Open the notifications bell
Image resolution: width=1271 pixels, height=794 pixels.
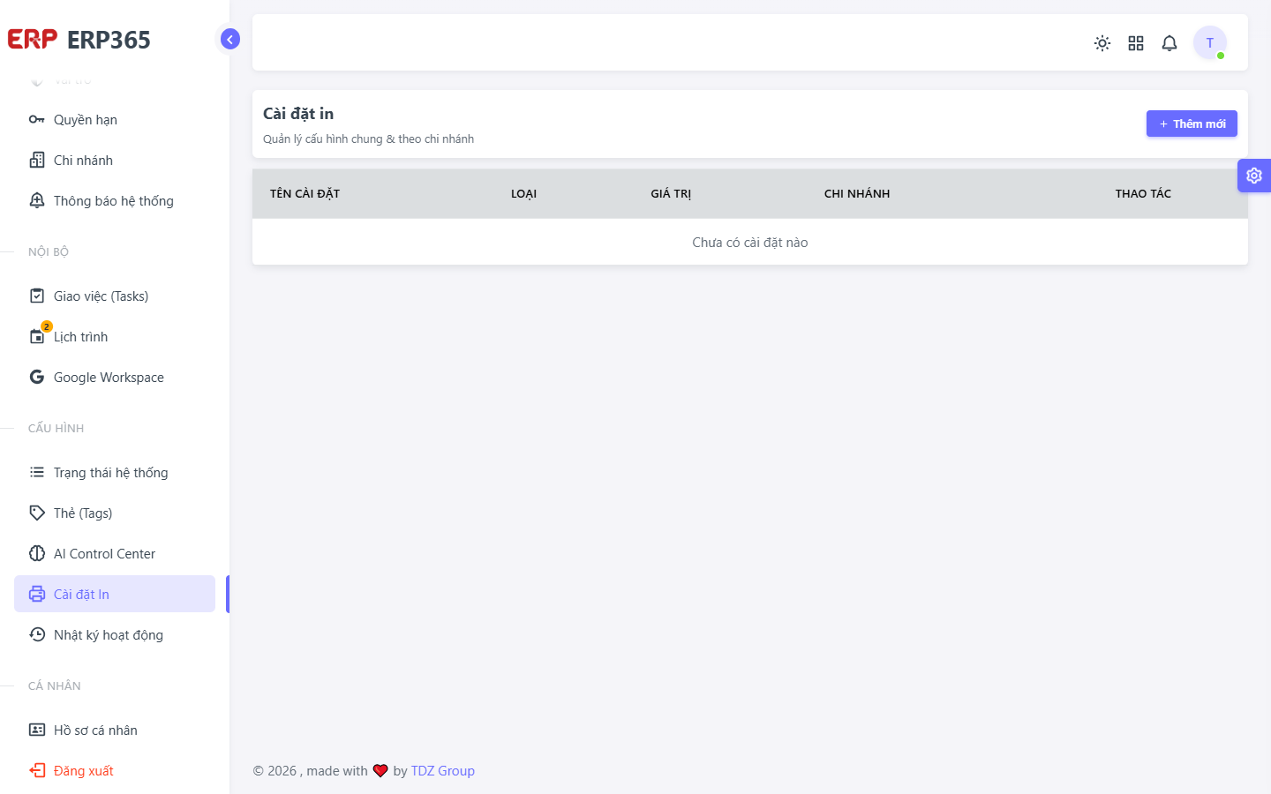(1169, 43)
